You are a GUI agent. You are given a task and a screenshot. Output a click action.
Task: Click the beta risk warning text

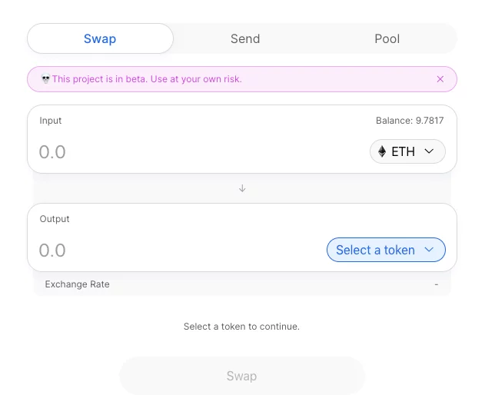pos(147,79)
